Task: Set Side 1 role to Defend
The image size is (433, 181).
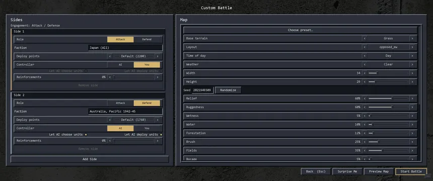Action: tap(147, 39)
